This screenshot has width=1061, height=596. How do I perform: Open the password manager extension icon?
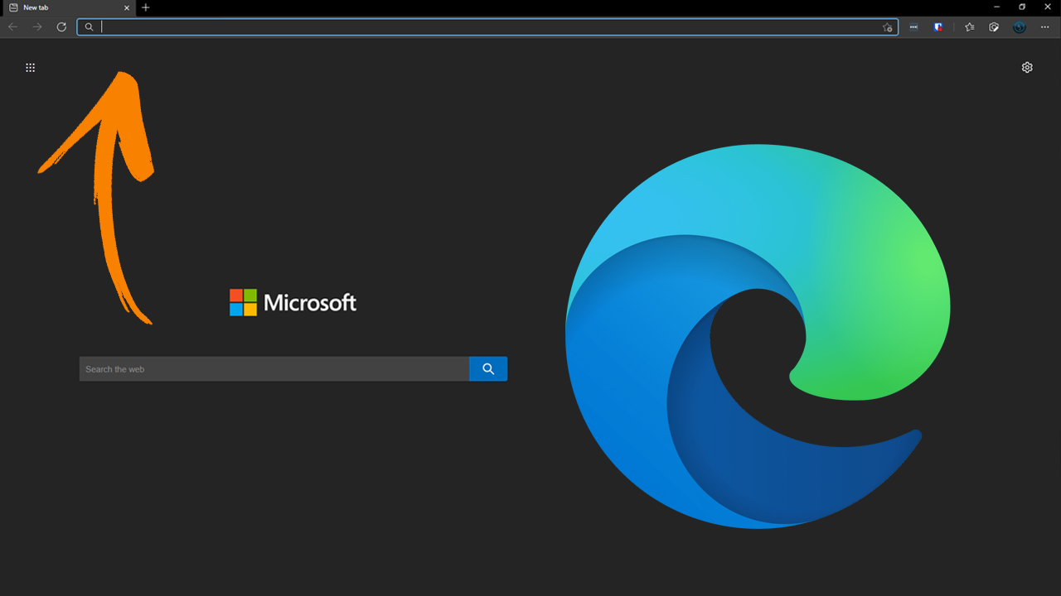[x=913, y=27]
